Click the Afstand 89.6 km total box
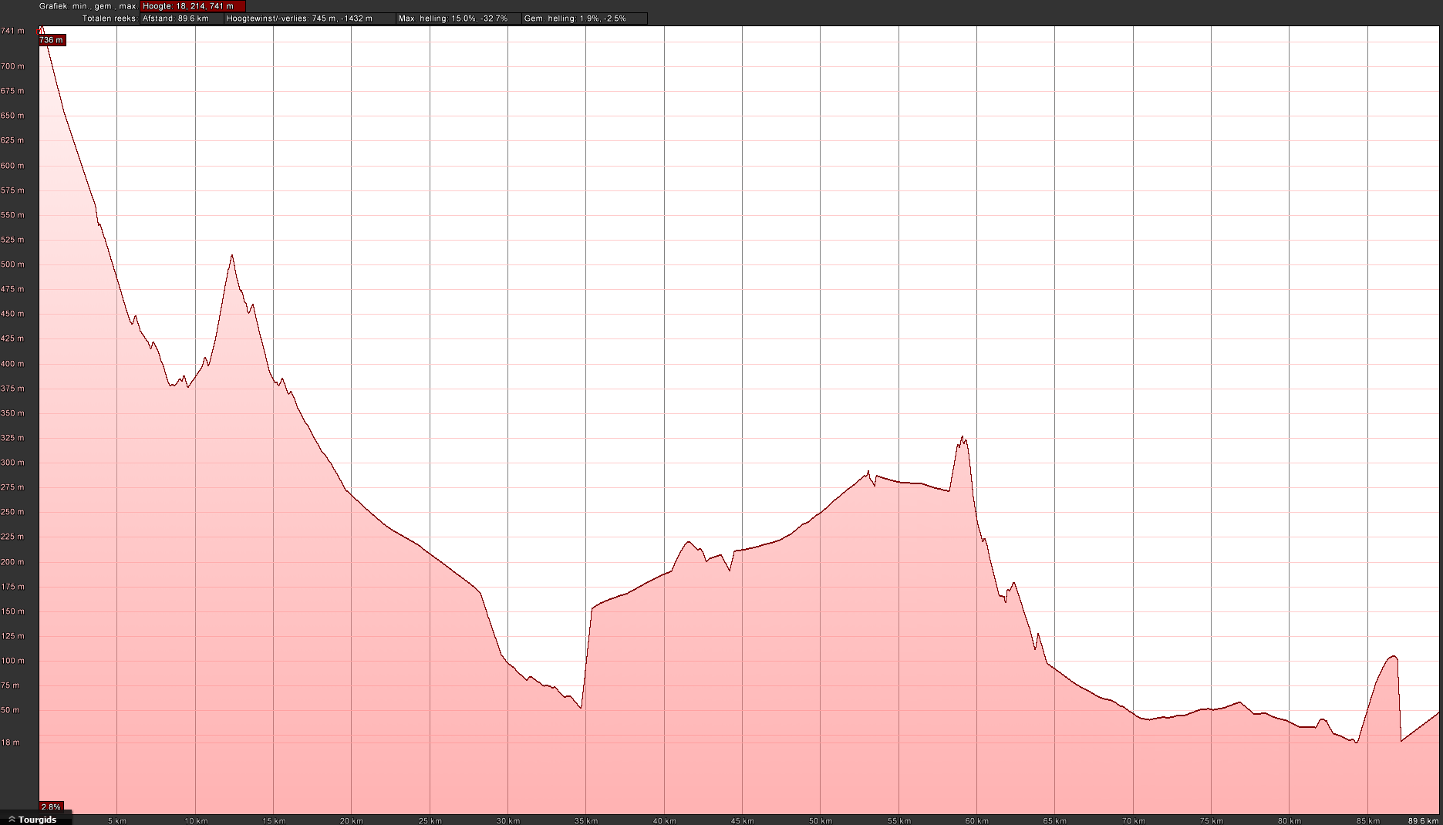This screenshot has width=1443, height=825. coord(181,19)
